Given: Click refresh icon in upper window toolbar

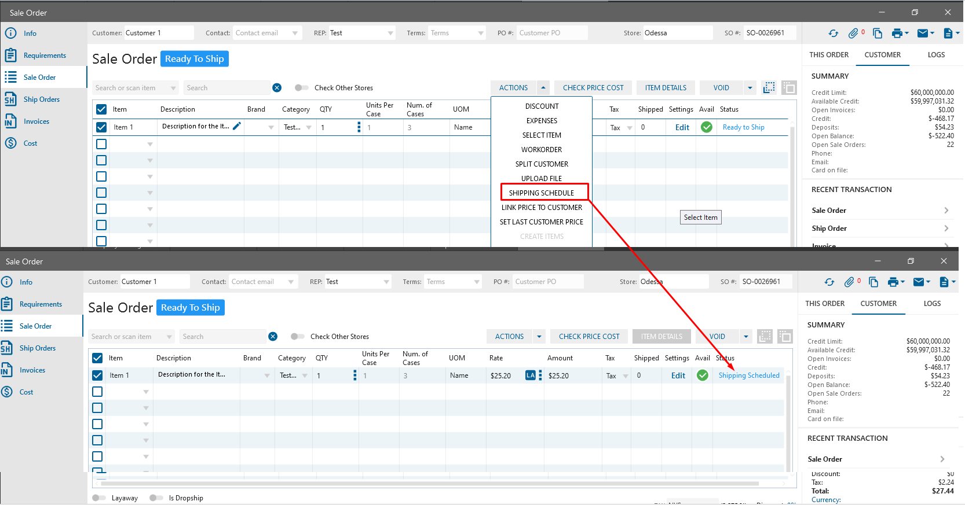Looking at the screenshot, I should 834,34.
